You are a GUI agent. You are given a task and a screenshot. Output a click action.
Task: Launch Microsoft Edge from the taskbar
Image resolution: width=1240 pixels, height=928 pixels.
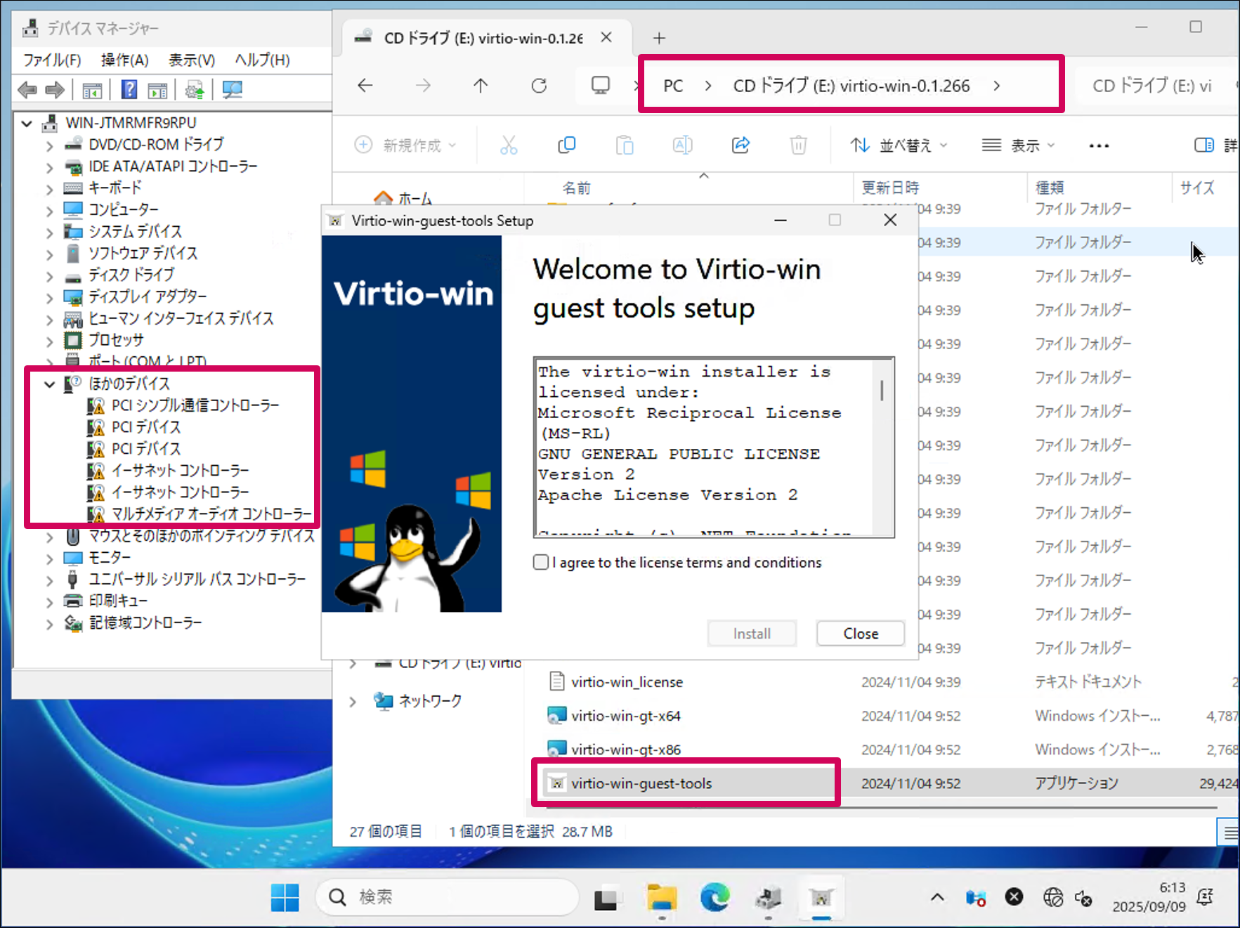pos(714,897)
